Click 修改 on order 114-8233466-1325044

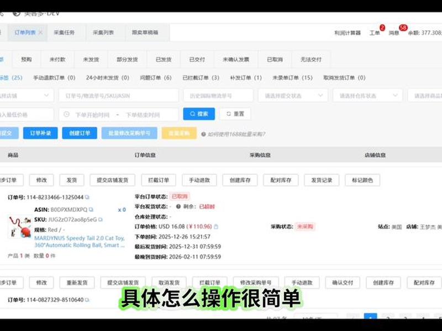(41, 180)
